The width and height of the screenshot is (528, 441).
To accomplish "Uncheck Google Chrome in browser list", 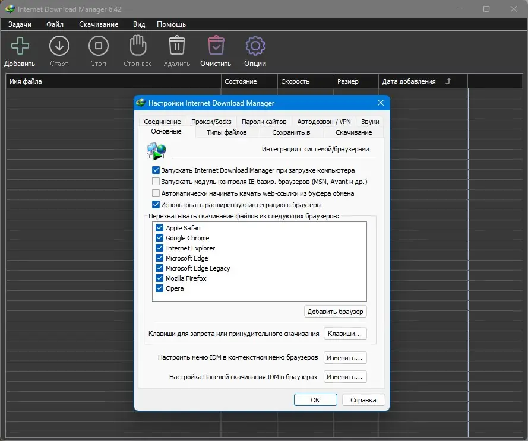I will pos(159,237).
